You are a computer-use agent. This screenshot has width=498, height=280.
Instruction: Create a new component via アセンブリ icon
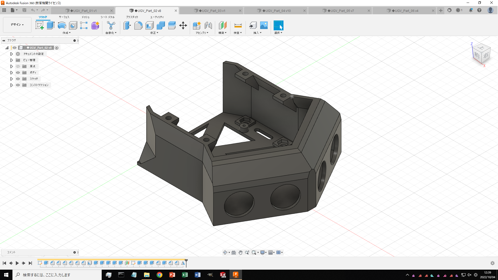(x=197, y=25)
